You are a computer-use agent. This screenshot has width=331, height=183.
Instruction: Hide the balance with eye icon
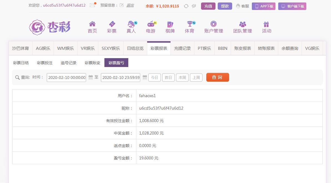pyautogui.click(x=194, y=6)
